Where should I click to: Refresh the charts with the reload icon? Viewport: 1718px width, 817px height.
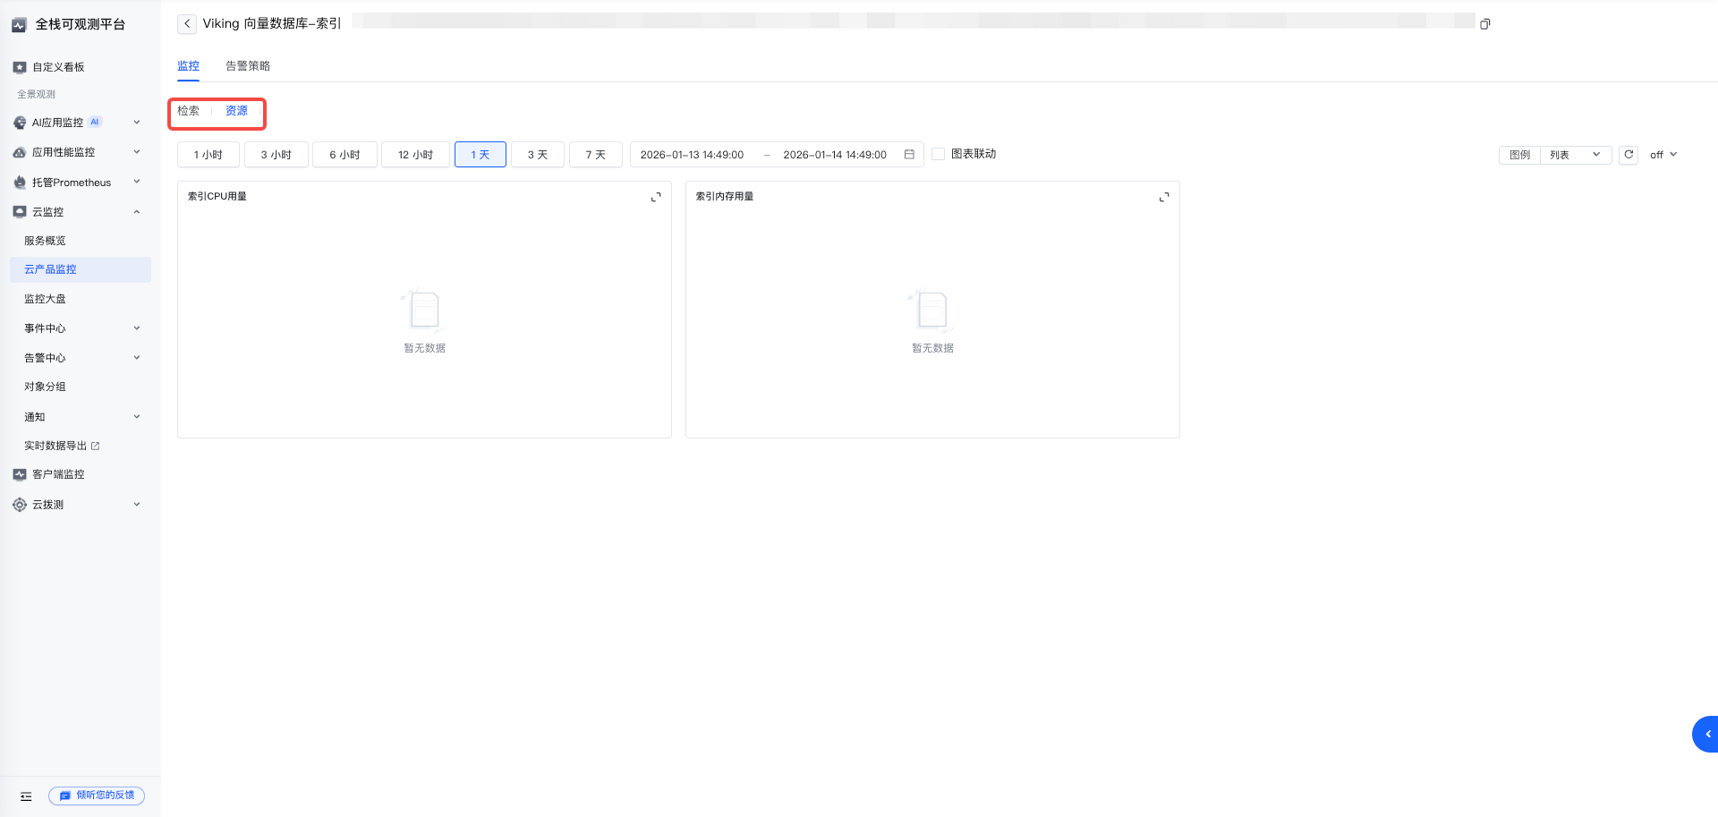(x=1629, y=155)
